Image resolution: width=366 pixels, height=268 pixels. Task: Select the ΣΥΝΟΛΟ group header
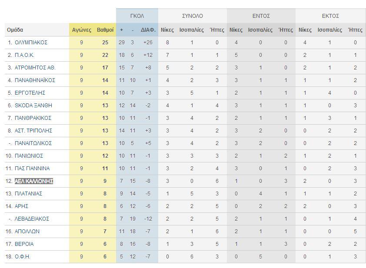click(x=192, y=16)
